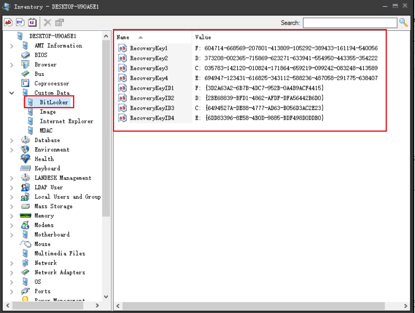Click the 'ab' string attribute toolbar icon
This screenshot has height=313, width=415.
pyautogui.click(x=8, y=22)
